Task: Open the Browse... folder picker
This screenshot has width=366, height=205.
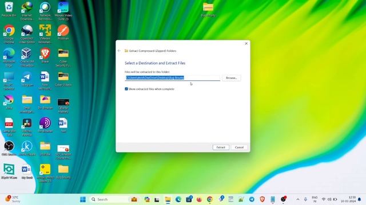Action: [x=231, y=78]
